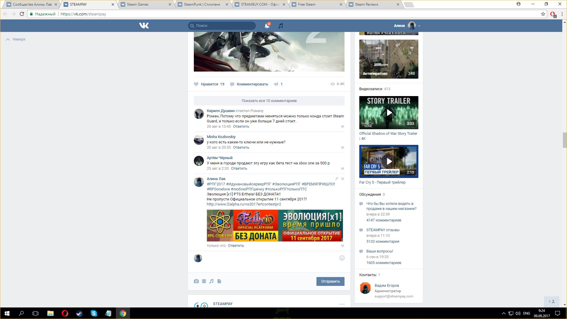Switch to the STEAMBUY.COM tab
567x319 pixels.
point(259,4)
